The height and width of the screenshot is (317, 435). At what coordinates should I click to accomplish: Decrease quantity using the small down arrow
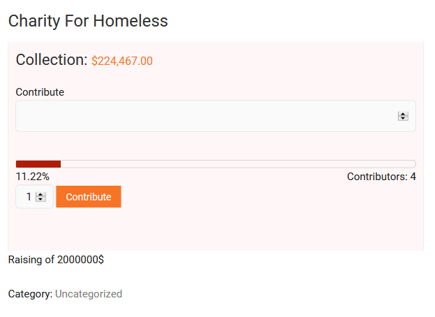point(40,199)
